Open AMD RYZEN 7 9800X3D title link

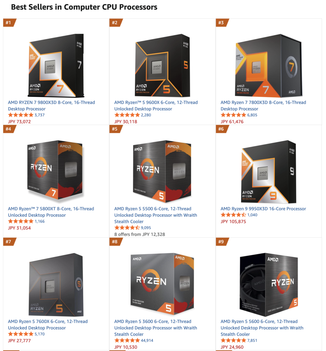51,106
